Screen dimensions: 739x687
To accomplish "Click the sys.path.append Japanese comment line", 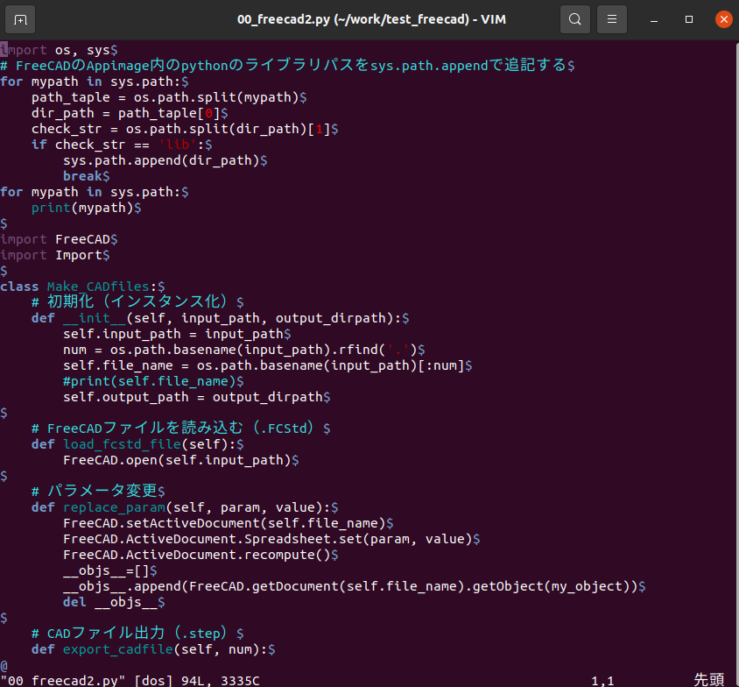I will pos(287,65).
